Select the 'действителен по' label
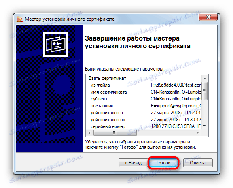 tap(108, 120)
